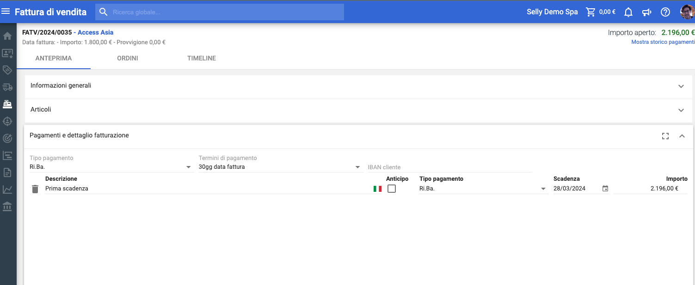Viewport: 695px width, 285px height.
Task: Click the megaphone announcements icon
Action: tap(647, 12)
